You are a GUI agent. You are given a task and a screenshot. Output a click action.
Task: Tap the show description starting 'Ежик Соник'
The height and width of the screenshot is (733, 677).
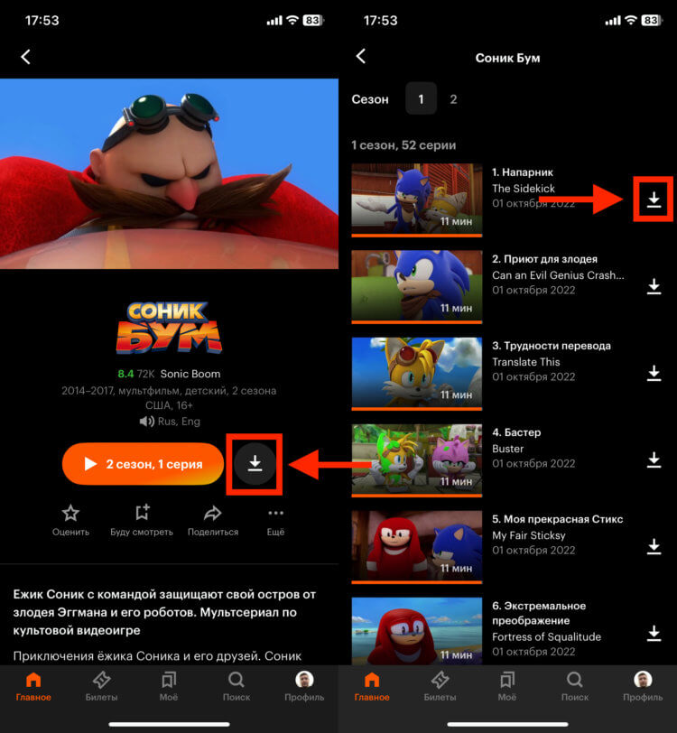(164, 612)
